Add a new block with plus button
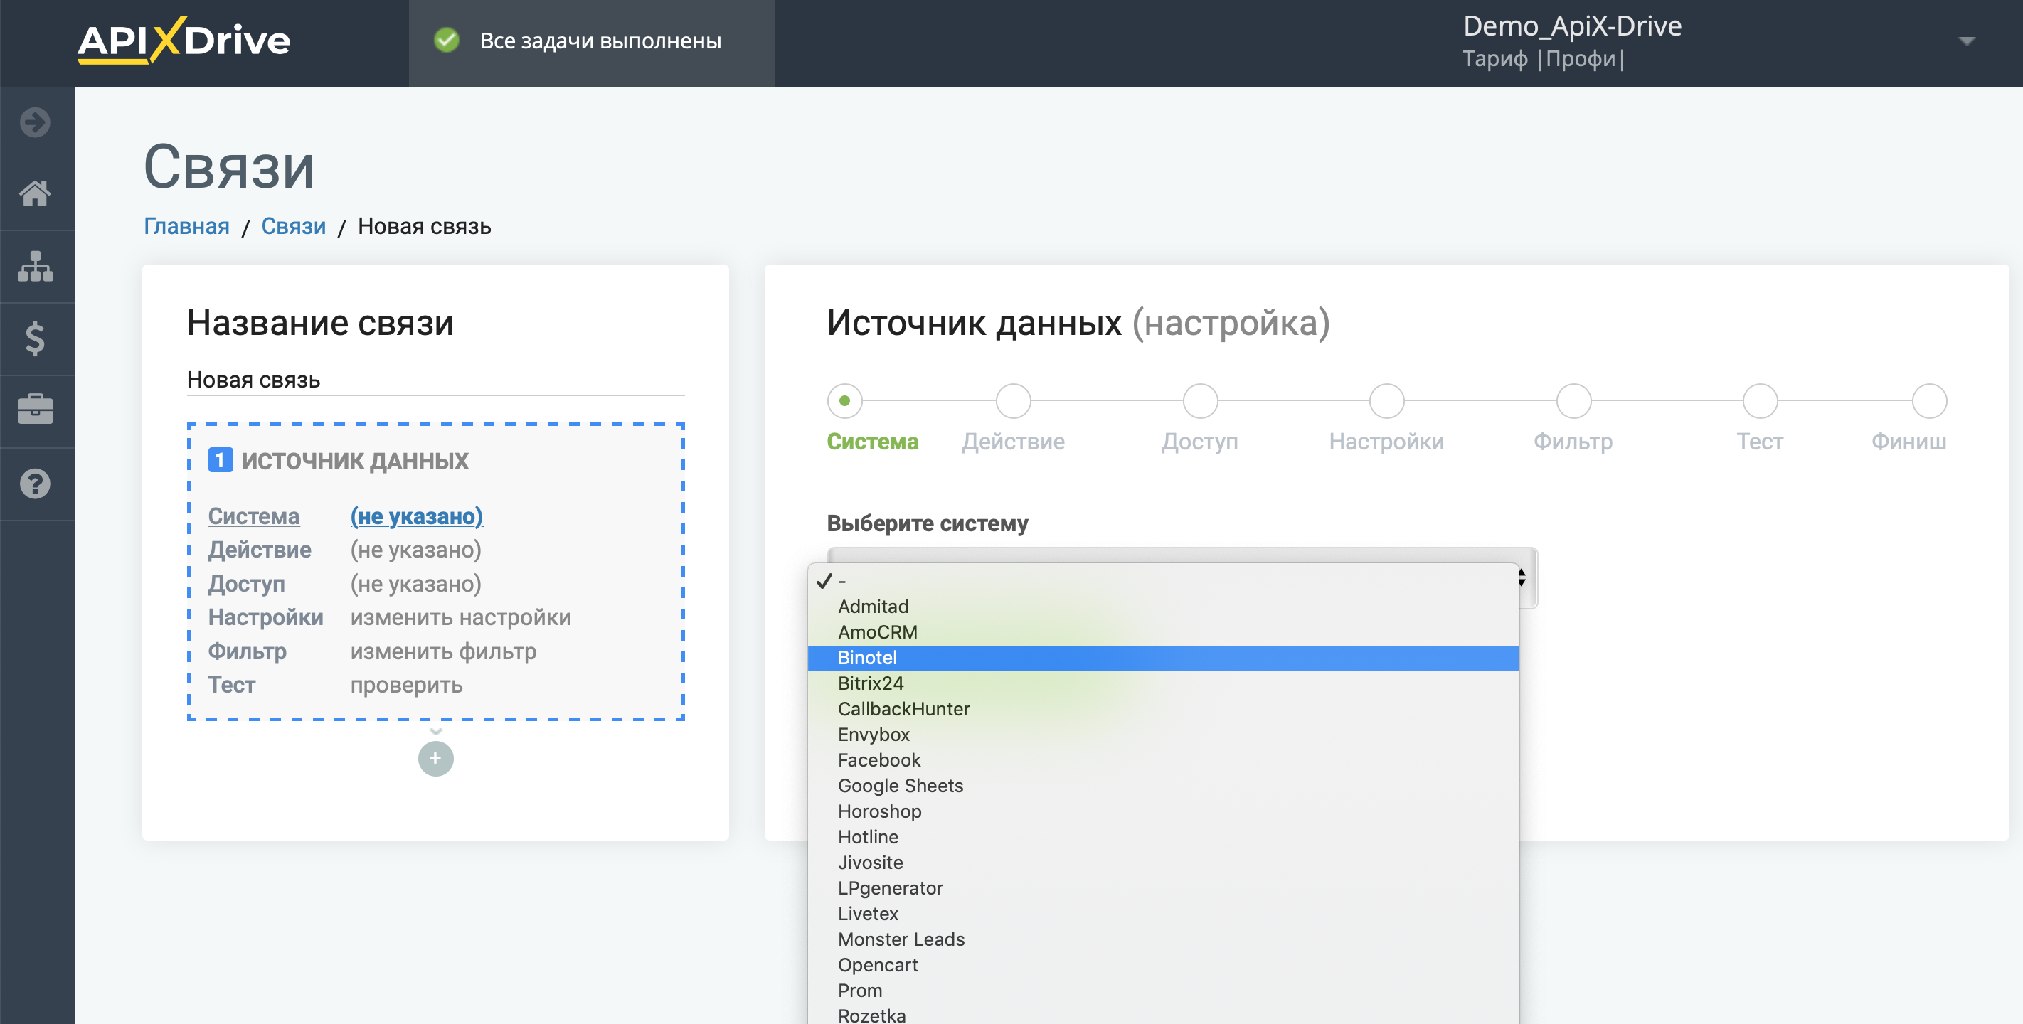The height and width of the screenshot is (1024, 2023). [x=436, y=759]
